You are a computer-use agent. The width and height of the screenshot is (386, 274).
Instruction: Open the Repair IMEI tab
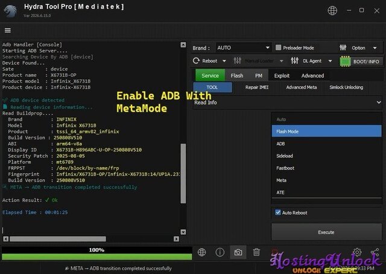click(x=257, y=88)
